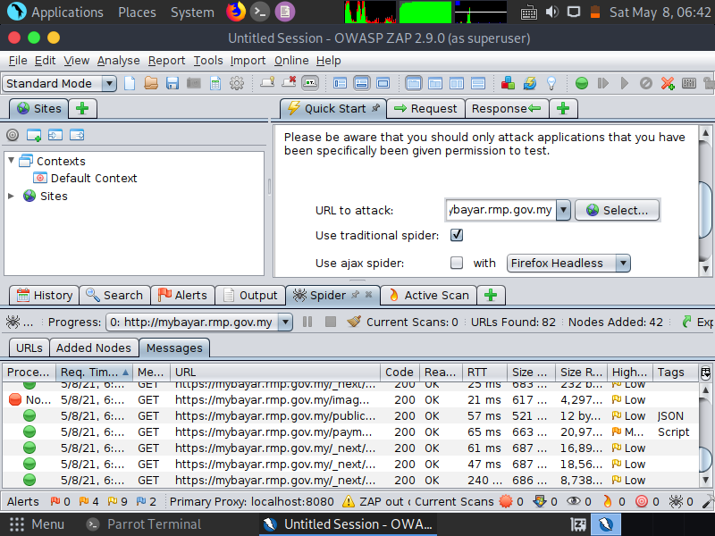This screenshot has height=536, width=715.
Task: Click Import Context icon in Sites panel
Action: [55, 135]
